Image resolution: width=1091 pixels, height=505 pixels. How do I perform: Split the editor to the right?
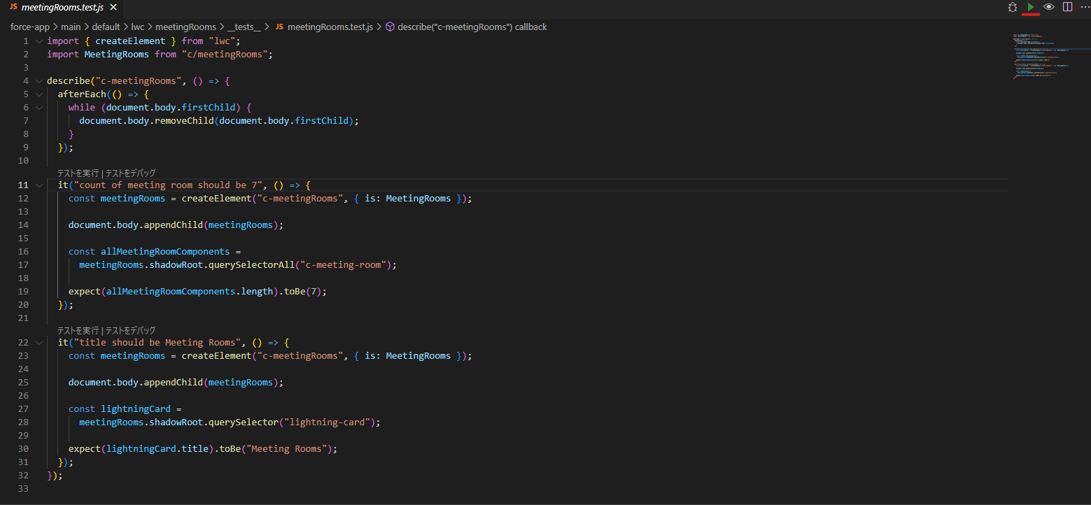point(1067,7)
